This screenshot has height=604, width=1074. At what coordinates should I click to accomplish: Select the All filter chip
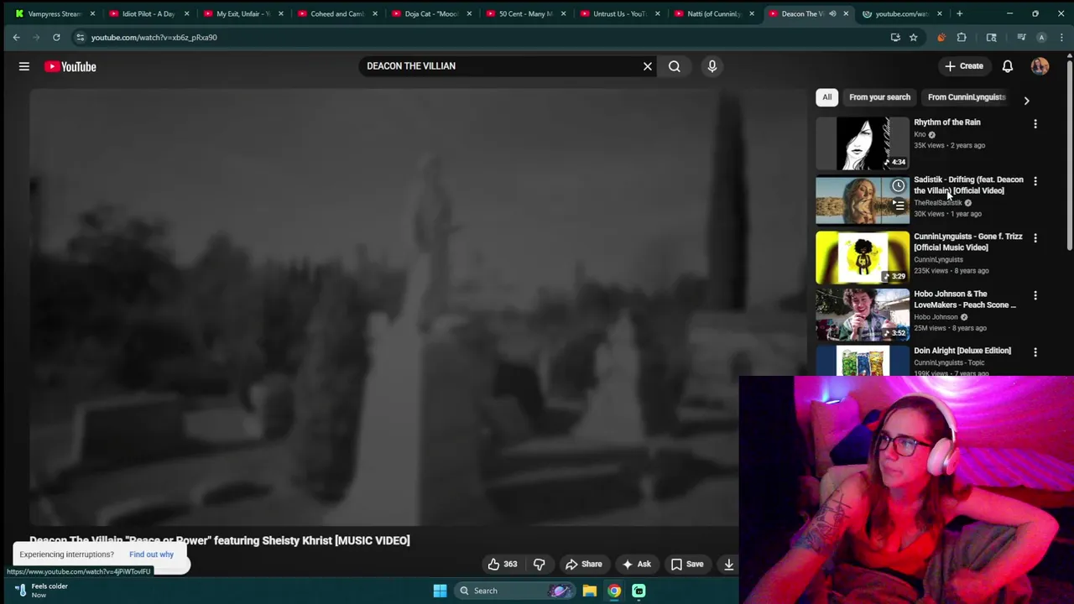coord(826,97)
